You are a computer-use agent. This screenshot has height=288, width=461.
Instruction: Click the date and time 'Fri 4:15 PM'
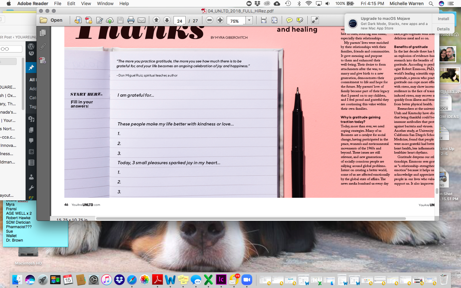(x=372, y=4)
